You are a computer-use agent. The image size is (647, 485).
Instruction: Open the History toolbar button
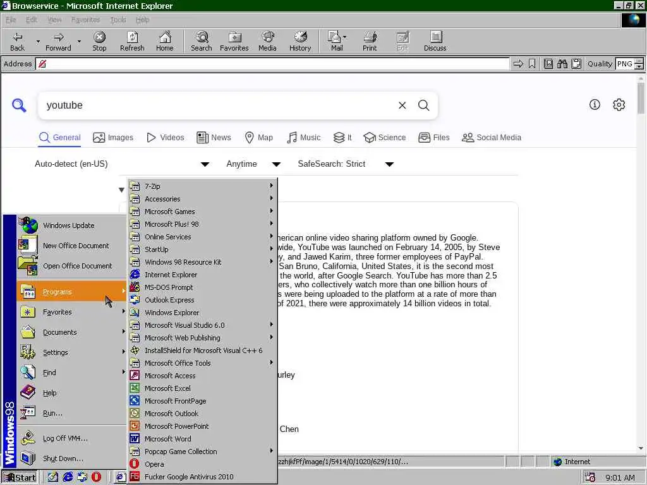[x=300, y=41]
